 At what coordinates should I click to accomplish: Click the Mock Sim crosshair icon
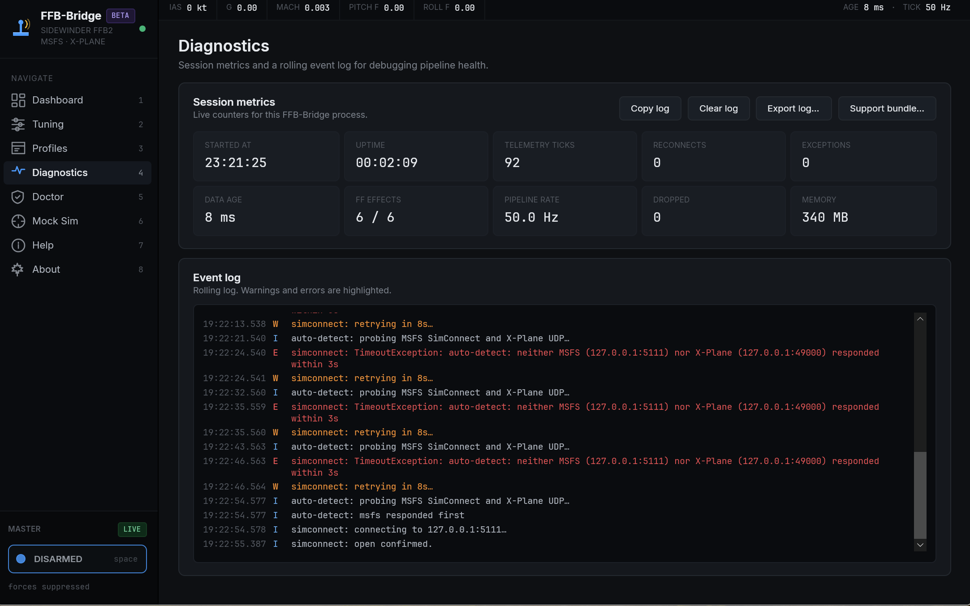(18, 221)
